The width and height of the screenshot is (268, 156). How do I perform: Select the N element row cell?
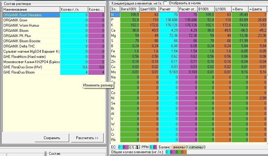point(115,15)
